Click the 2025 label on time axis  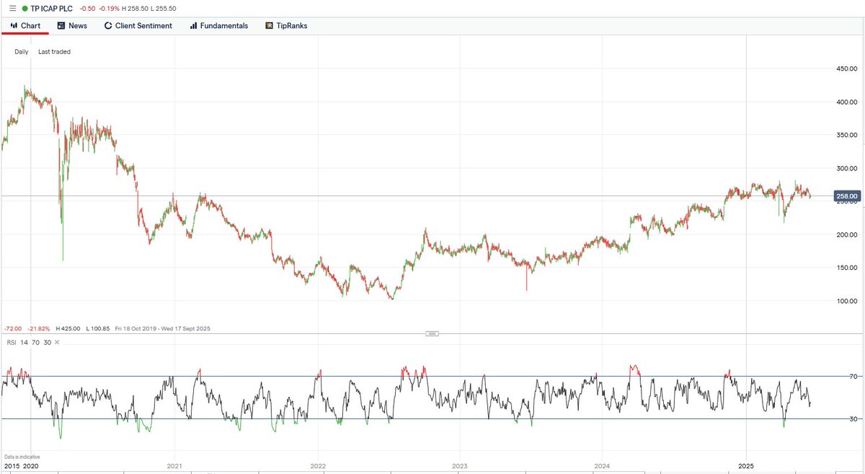tap(747, 467)
